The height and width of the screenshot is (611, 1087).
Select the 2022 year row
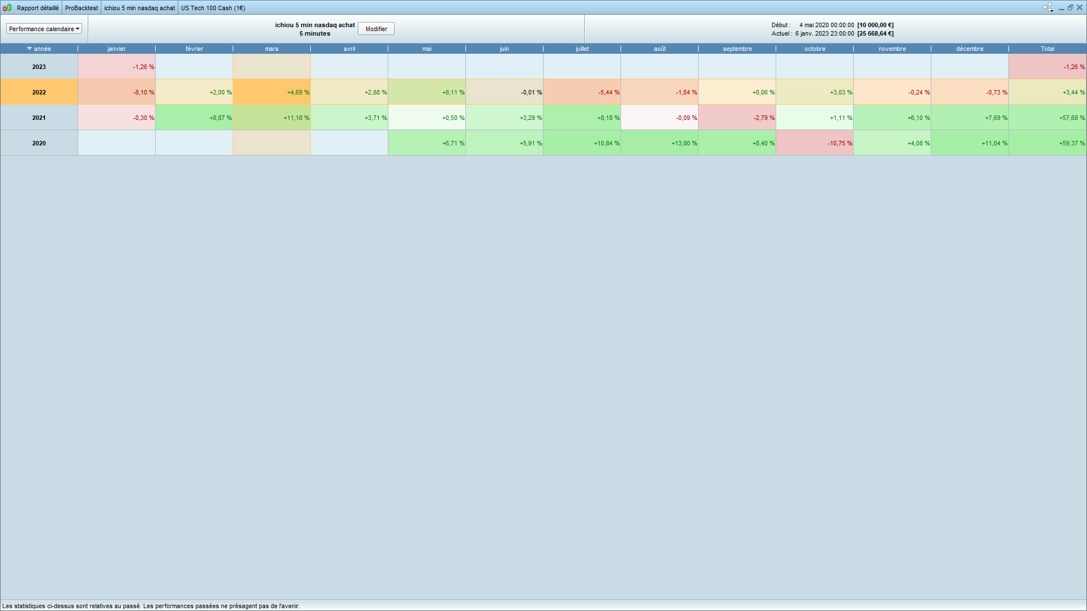click(39, 92)
